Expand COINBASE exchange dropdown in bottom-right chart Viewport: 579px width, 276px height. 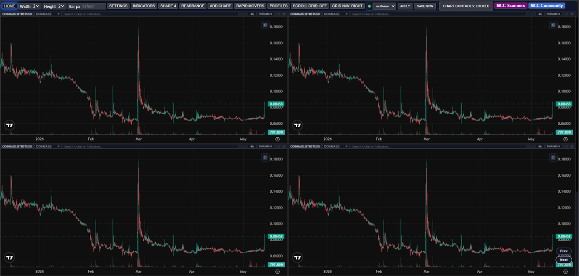pyautogui.click(x=336, y=146)
